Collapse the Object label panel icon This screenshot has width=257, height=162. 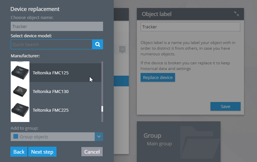coord(236,14)
